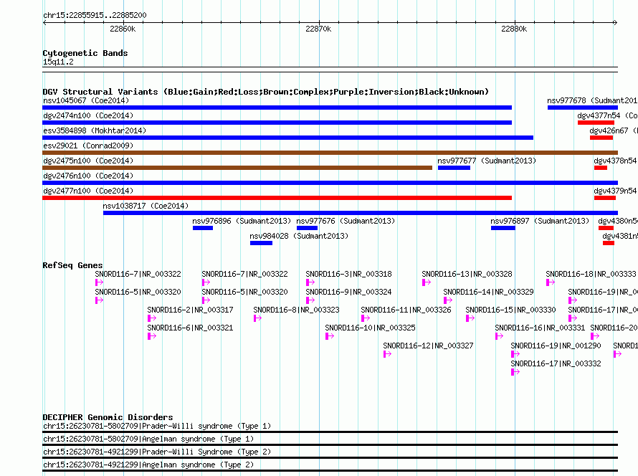Click the nsv984028 Sudmant2013 blue bar
The image size is (638, 476).
point(261,243)
